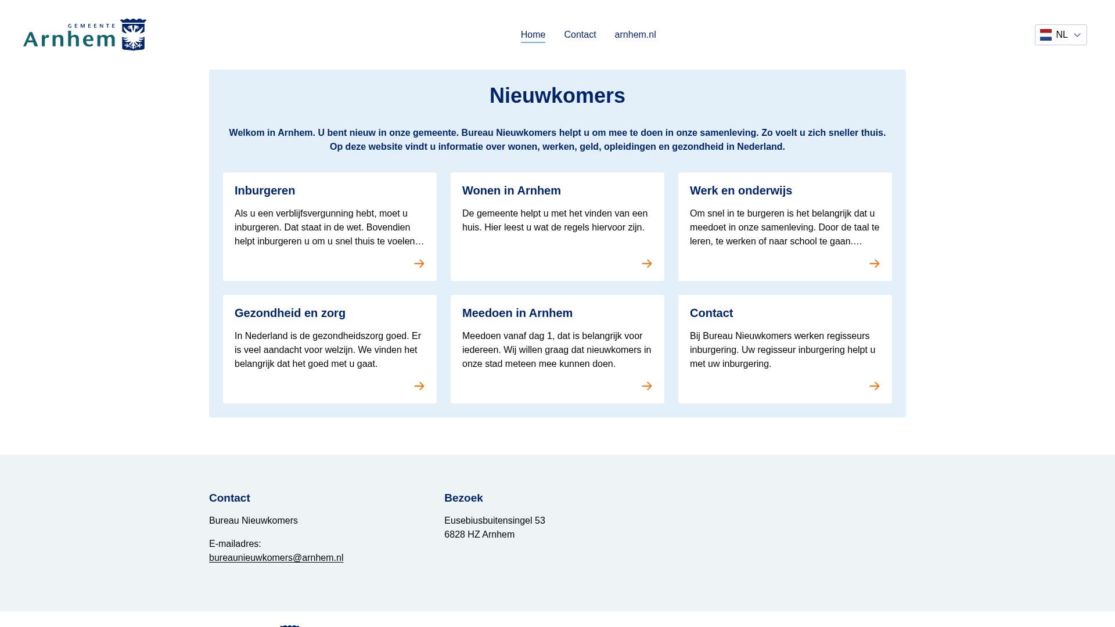Click the arrow icon on Werk en onderwijs card
Screen dimensions: 1115x627
[875, 264]
